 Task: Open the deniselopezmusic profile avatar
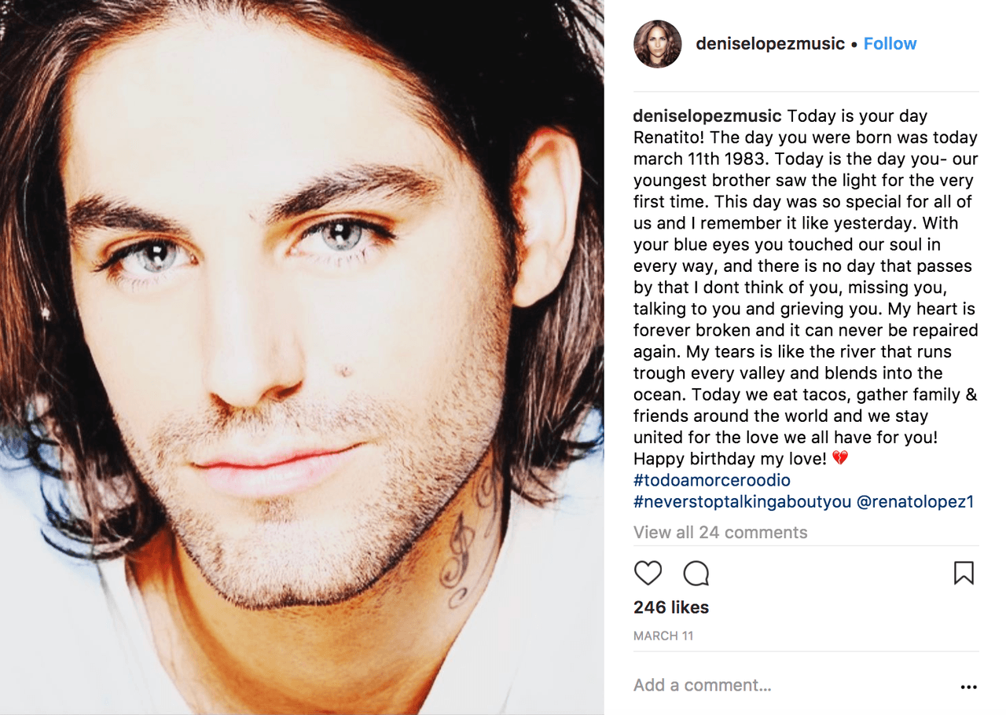pos(657,44)
